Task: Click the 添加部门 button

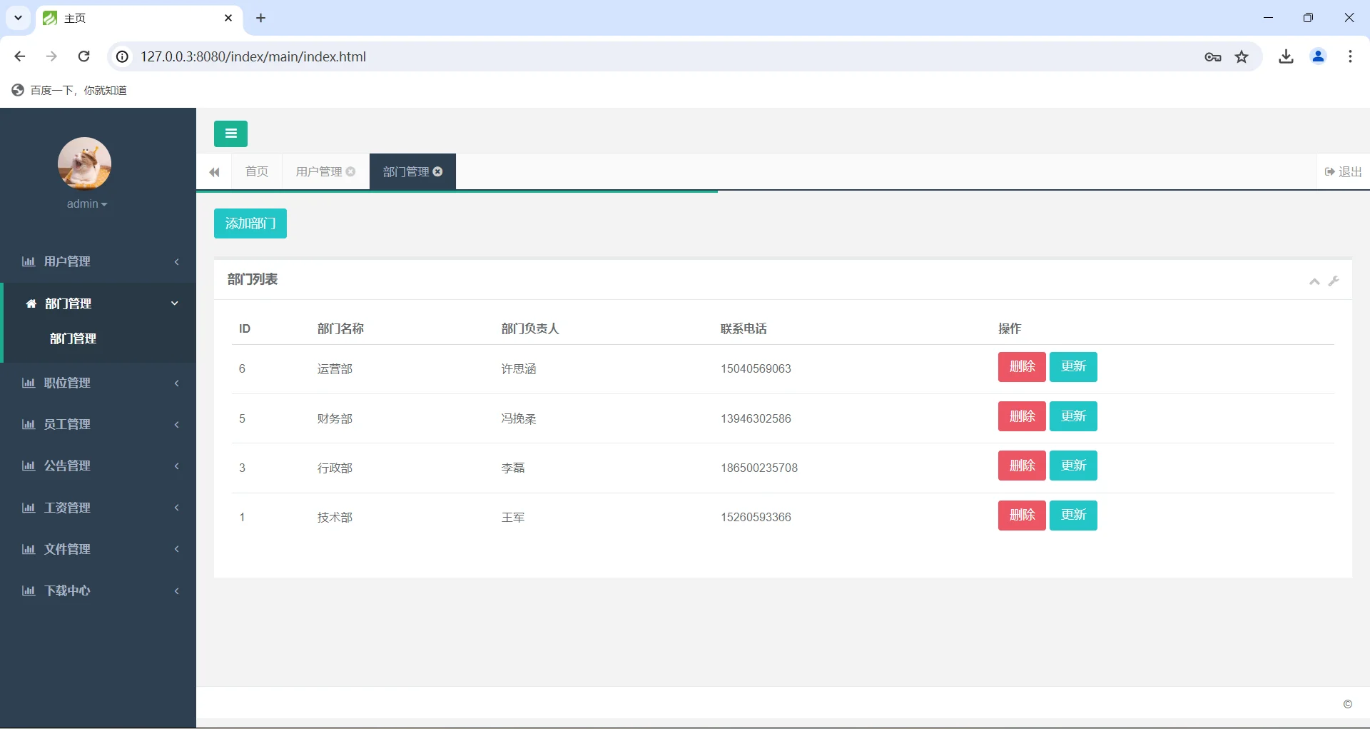Action: point(250,223)
